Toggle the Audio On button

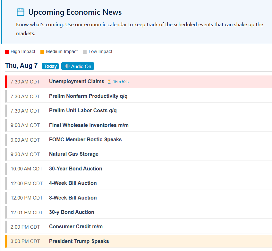click(78, 66)
